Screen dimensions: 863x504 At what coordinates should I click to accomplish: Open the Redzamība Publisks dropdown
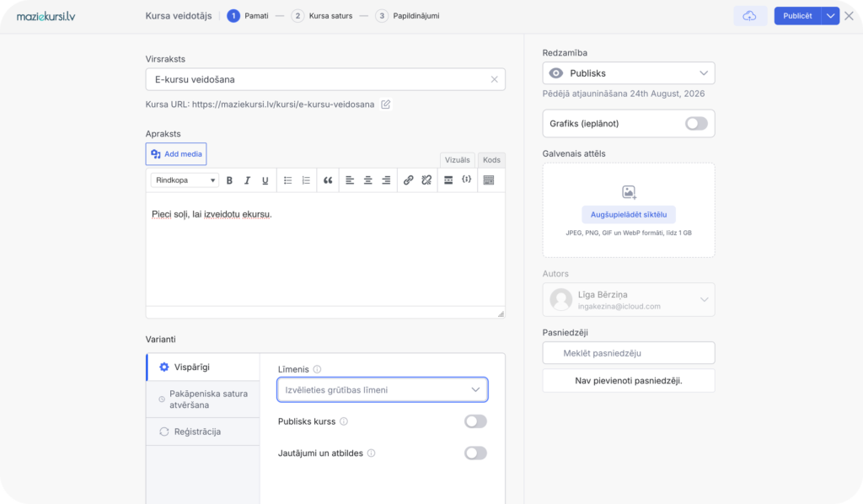pyautogui.click(x=629, y=73)
